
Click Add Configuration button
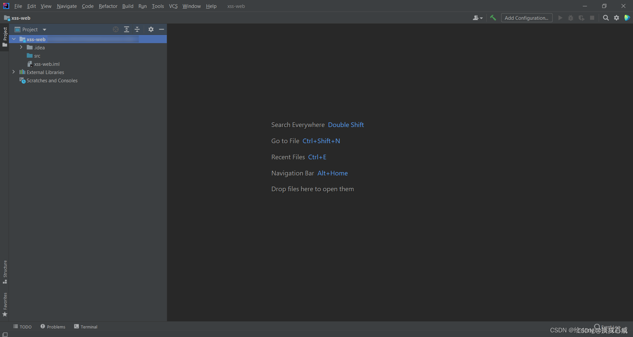click(527, 18)
